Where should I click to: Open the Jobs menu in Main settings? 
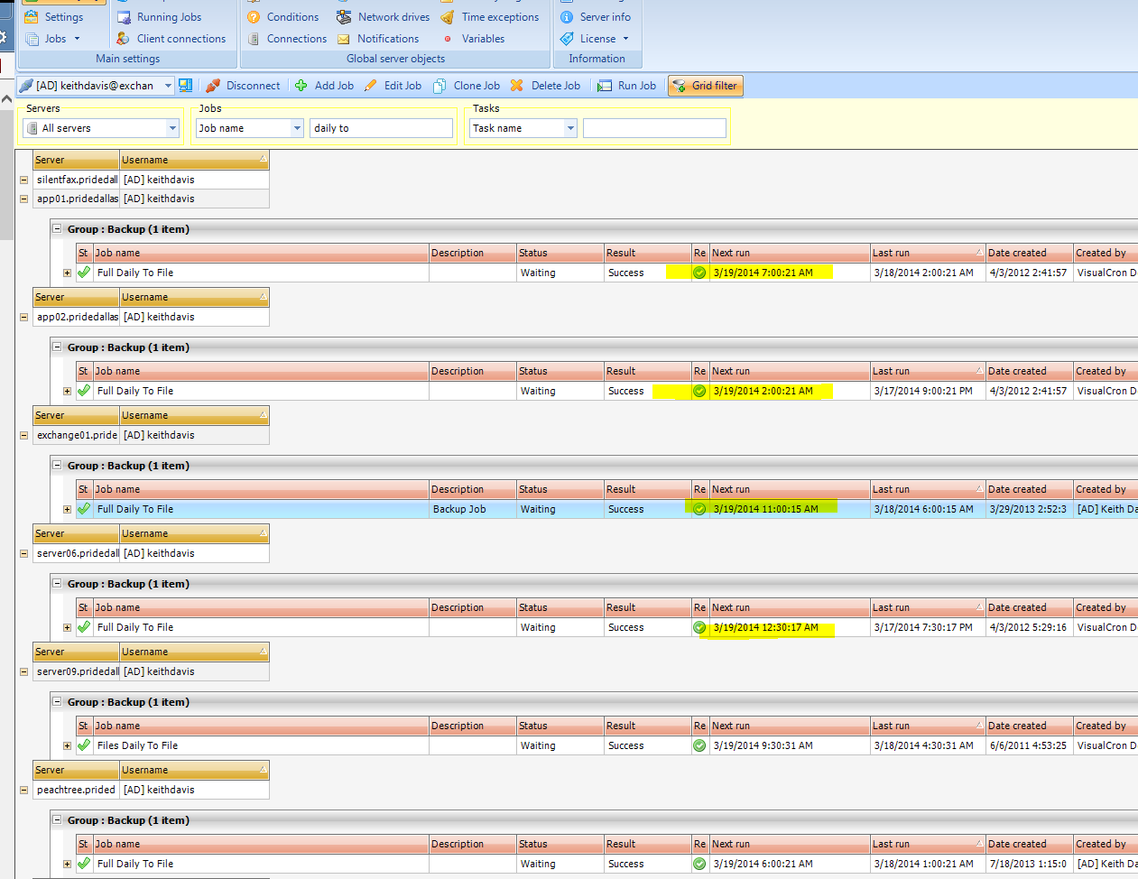pyautogui.click(x=55, y=39)
